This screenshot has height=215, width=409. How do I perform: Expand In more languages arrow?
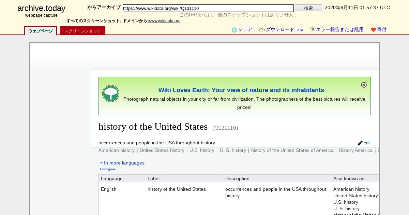(101, 163)
